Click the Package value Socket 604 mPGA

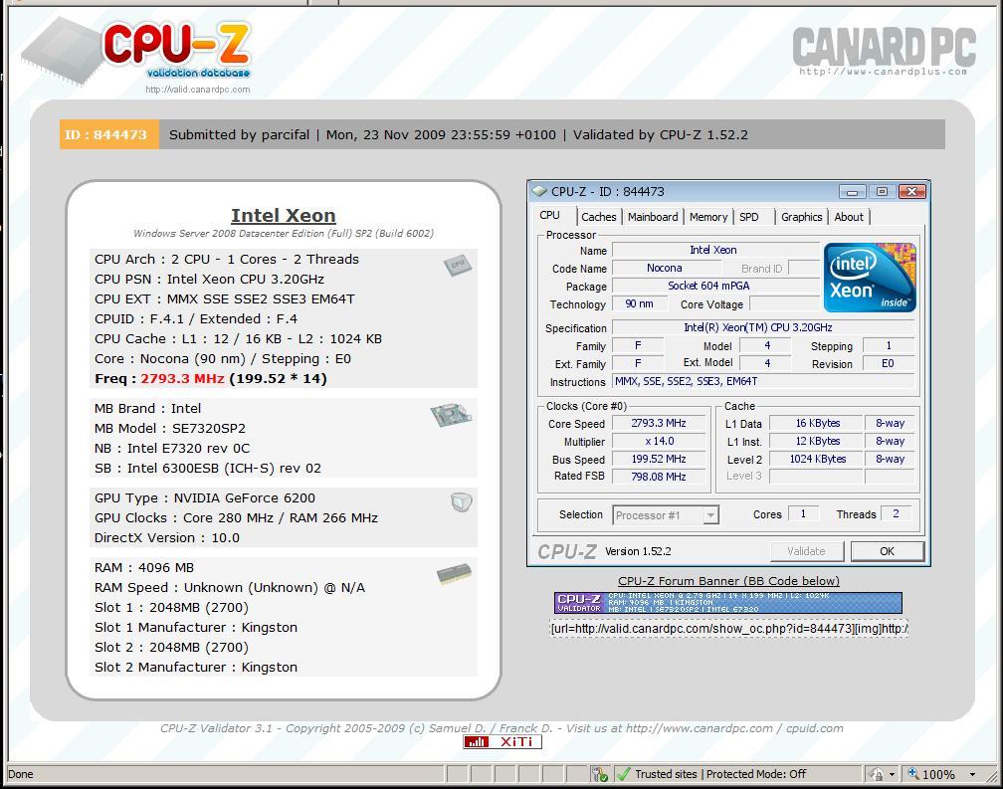(715, 286)
